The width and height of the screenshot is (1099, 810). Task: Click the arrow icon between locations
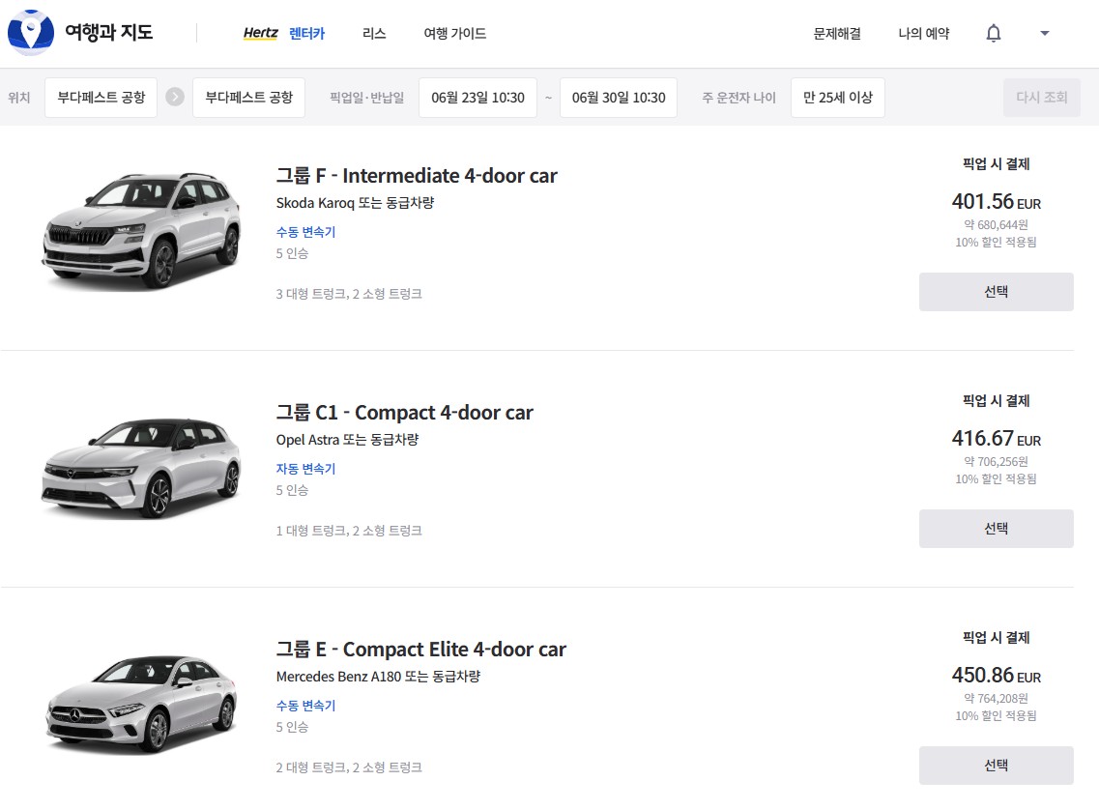click(x=175, y=98)
